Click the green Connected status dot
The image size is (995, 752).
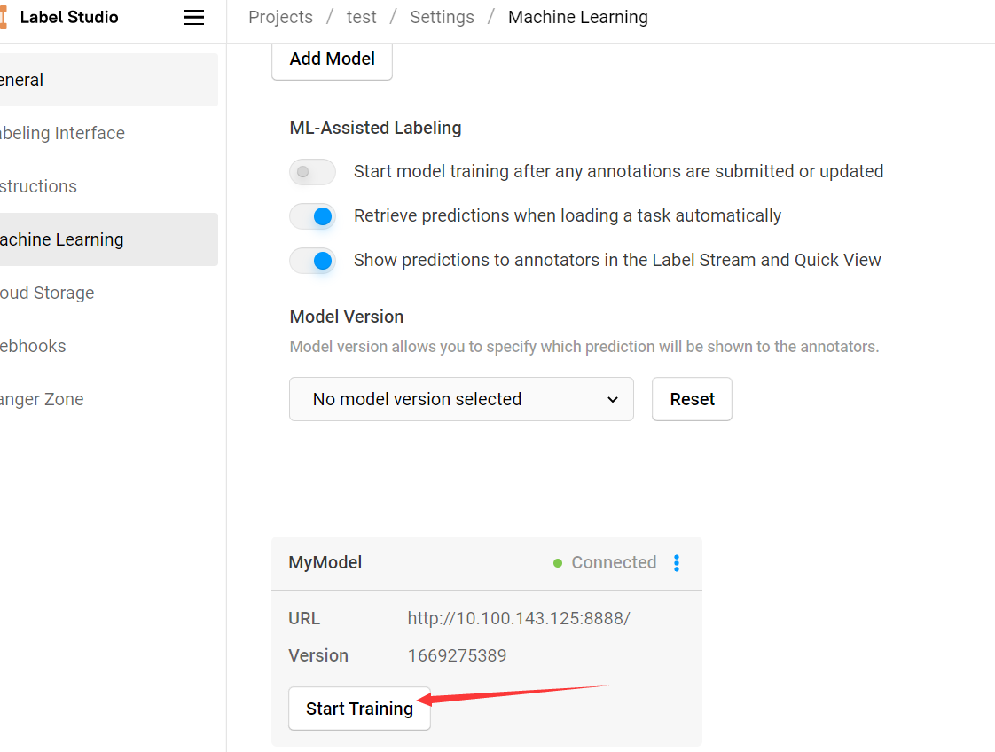coord(558,563)
